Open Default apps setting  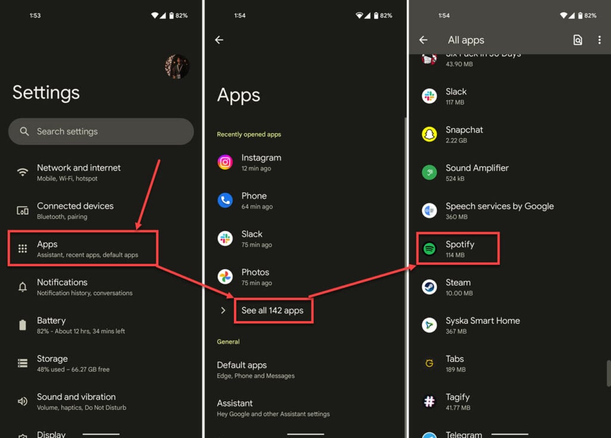click(305, 369)
